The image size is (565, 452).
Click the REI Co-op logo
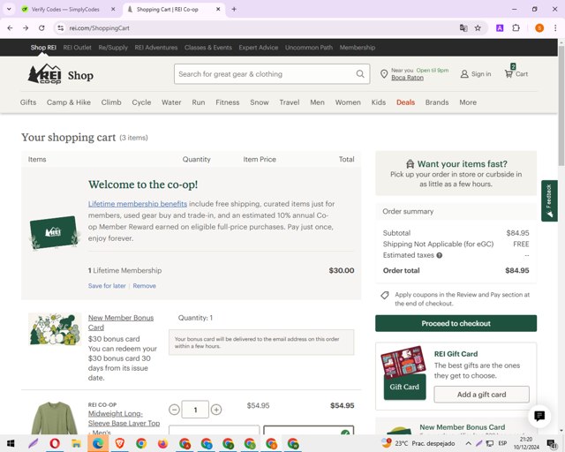[x=45, y=74]
